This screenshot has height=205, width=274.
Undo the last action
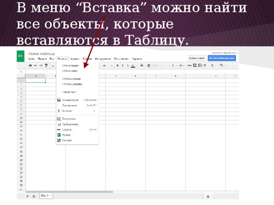[36, 66]
